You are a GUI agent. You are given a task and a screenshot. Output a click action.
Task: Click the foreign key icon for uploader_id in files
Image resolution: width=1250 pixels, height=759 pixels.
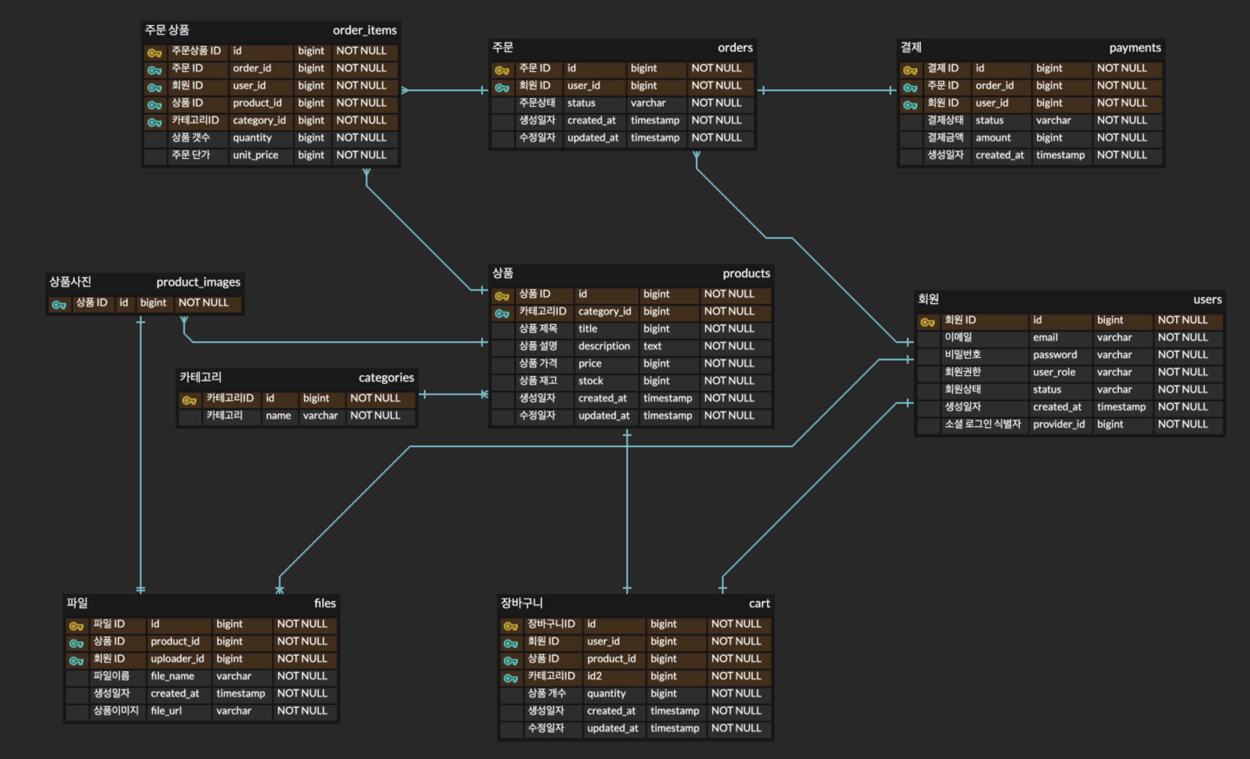76,660
